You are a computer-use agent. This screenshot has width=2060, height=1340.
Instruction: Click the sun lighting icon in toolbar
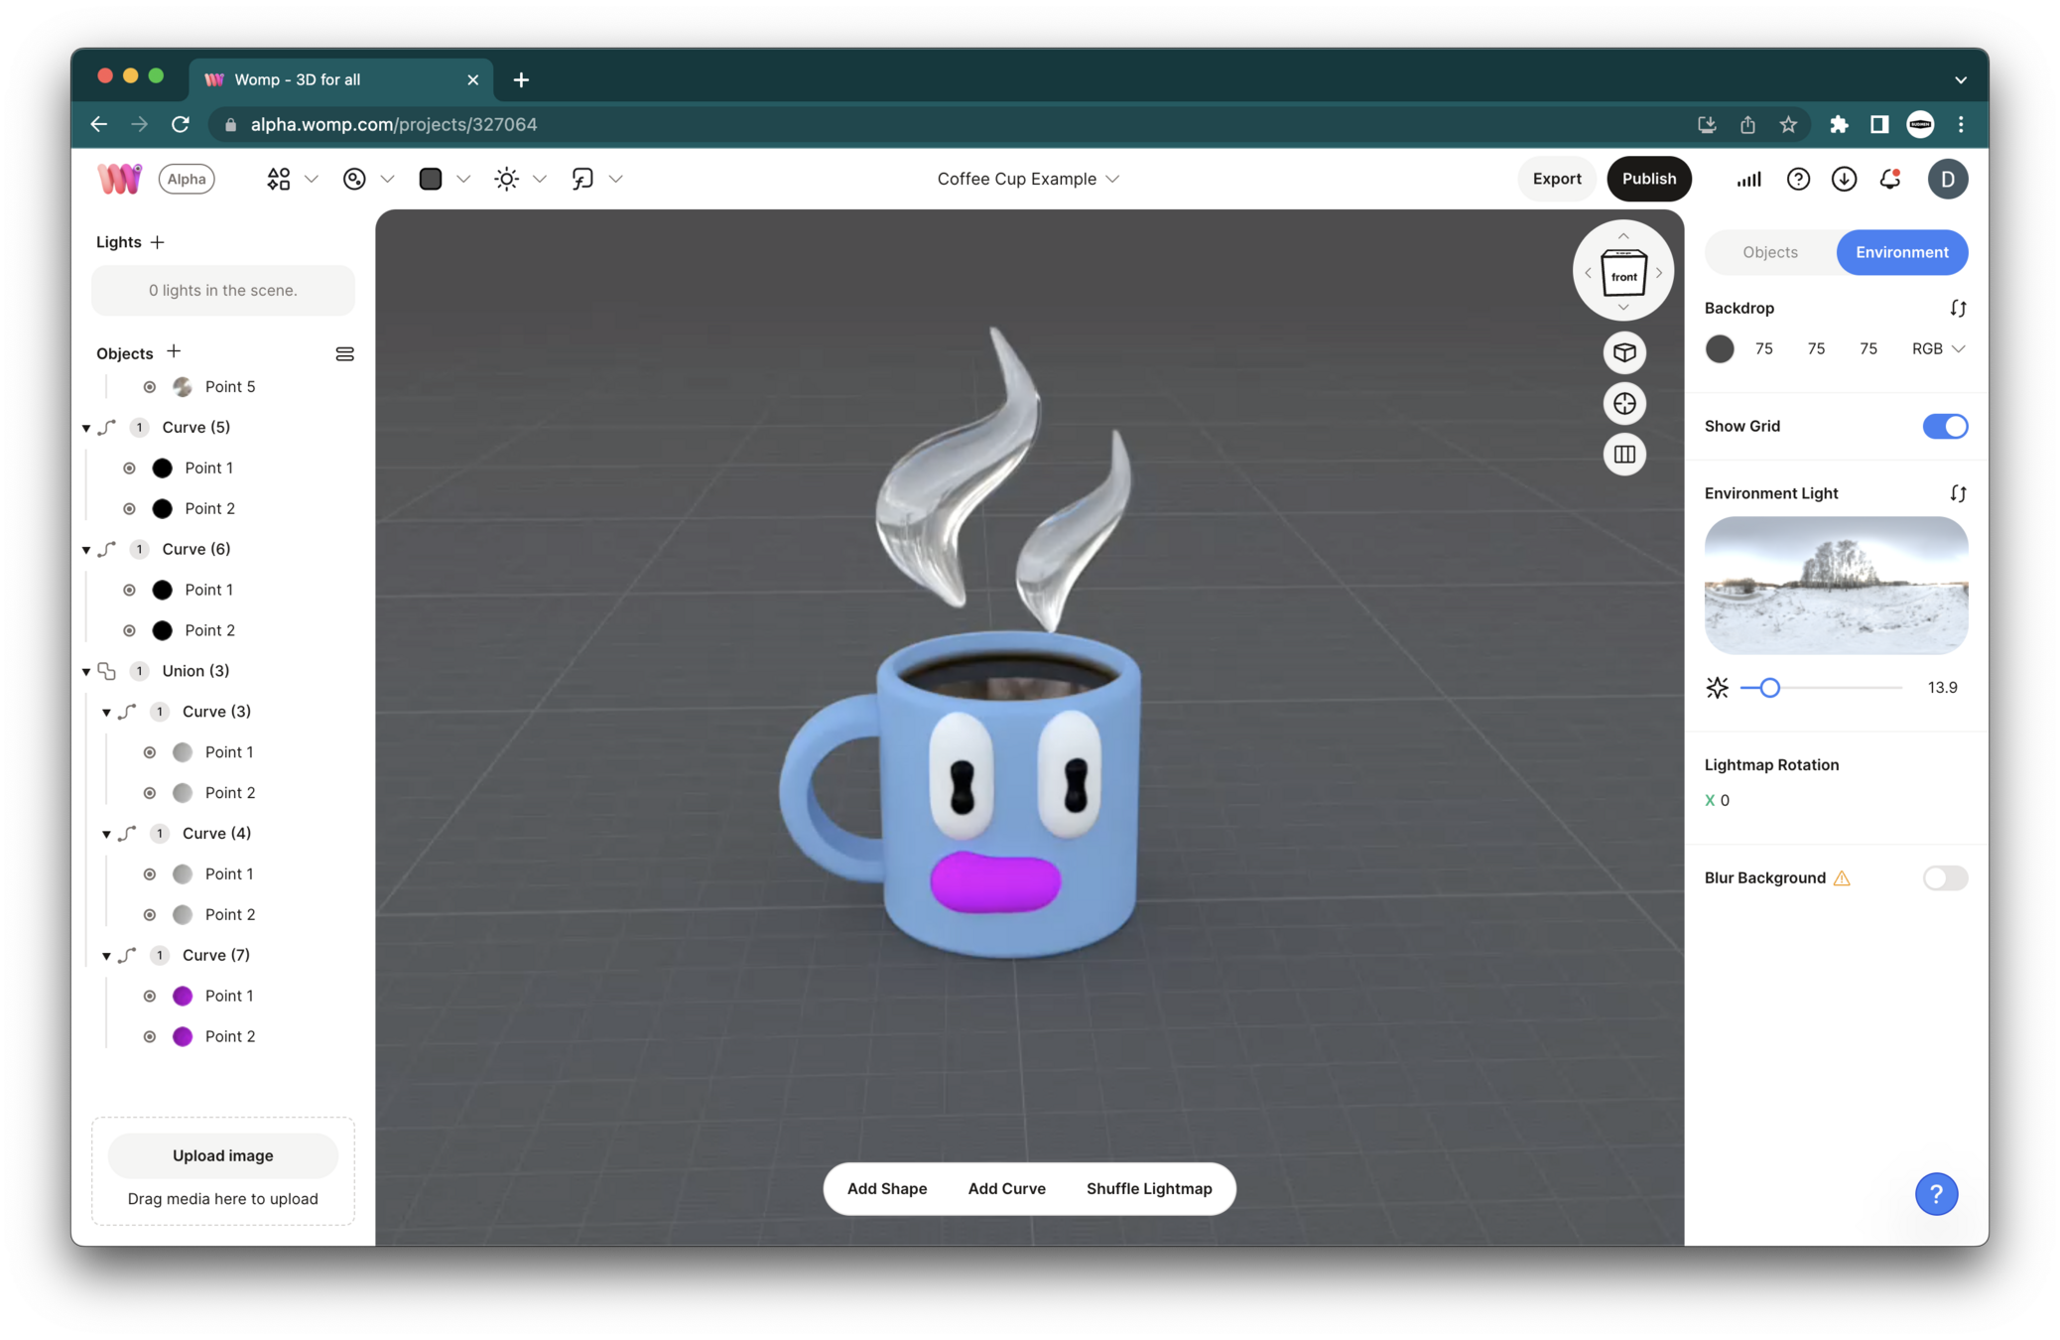[x=507, y=179]
